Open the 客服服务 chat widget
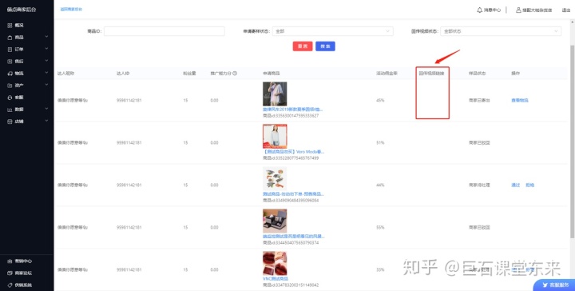575x291 pixels. coord(553,285)
